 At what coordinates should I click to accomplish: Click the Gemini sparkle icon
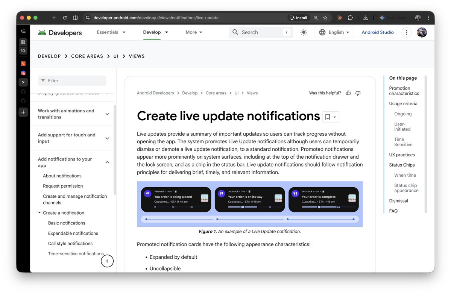click(x=382, y=18)
